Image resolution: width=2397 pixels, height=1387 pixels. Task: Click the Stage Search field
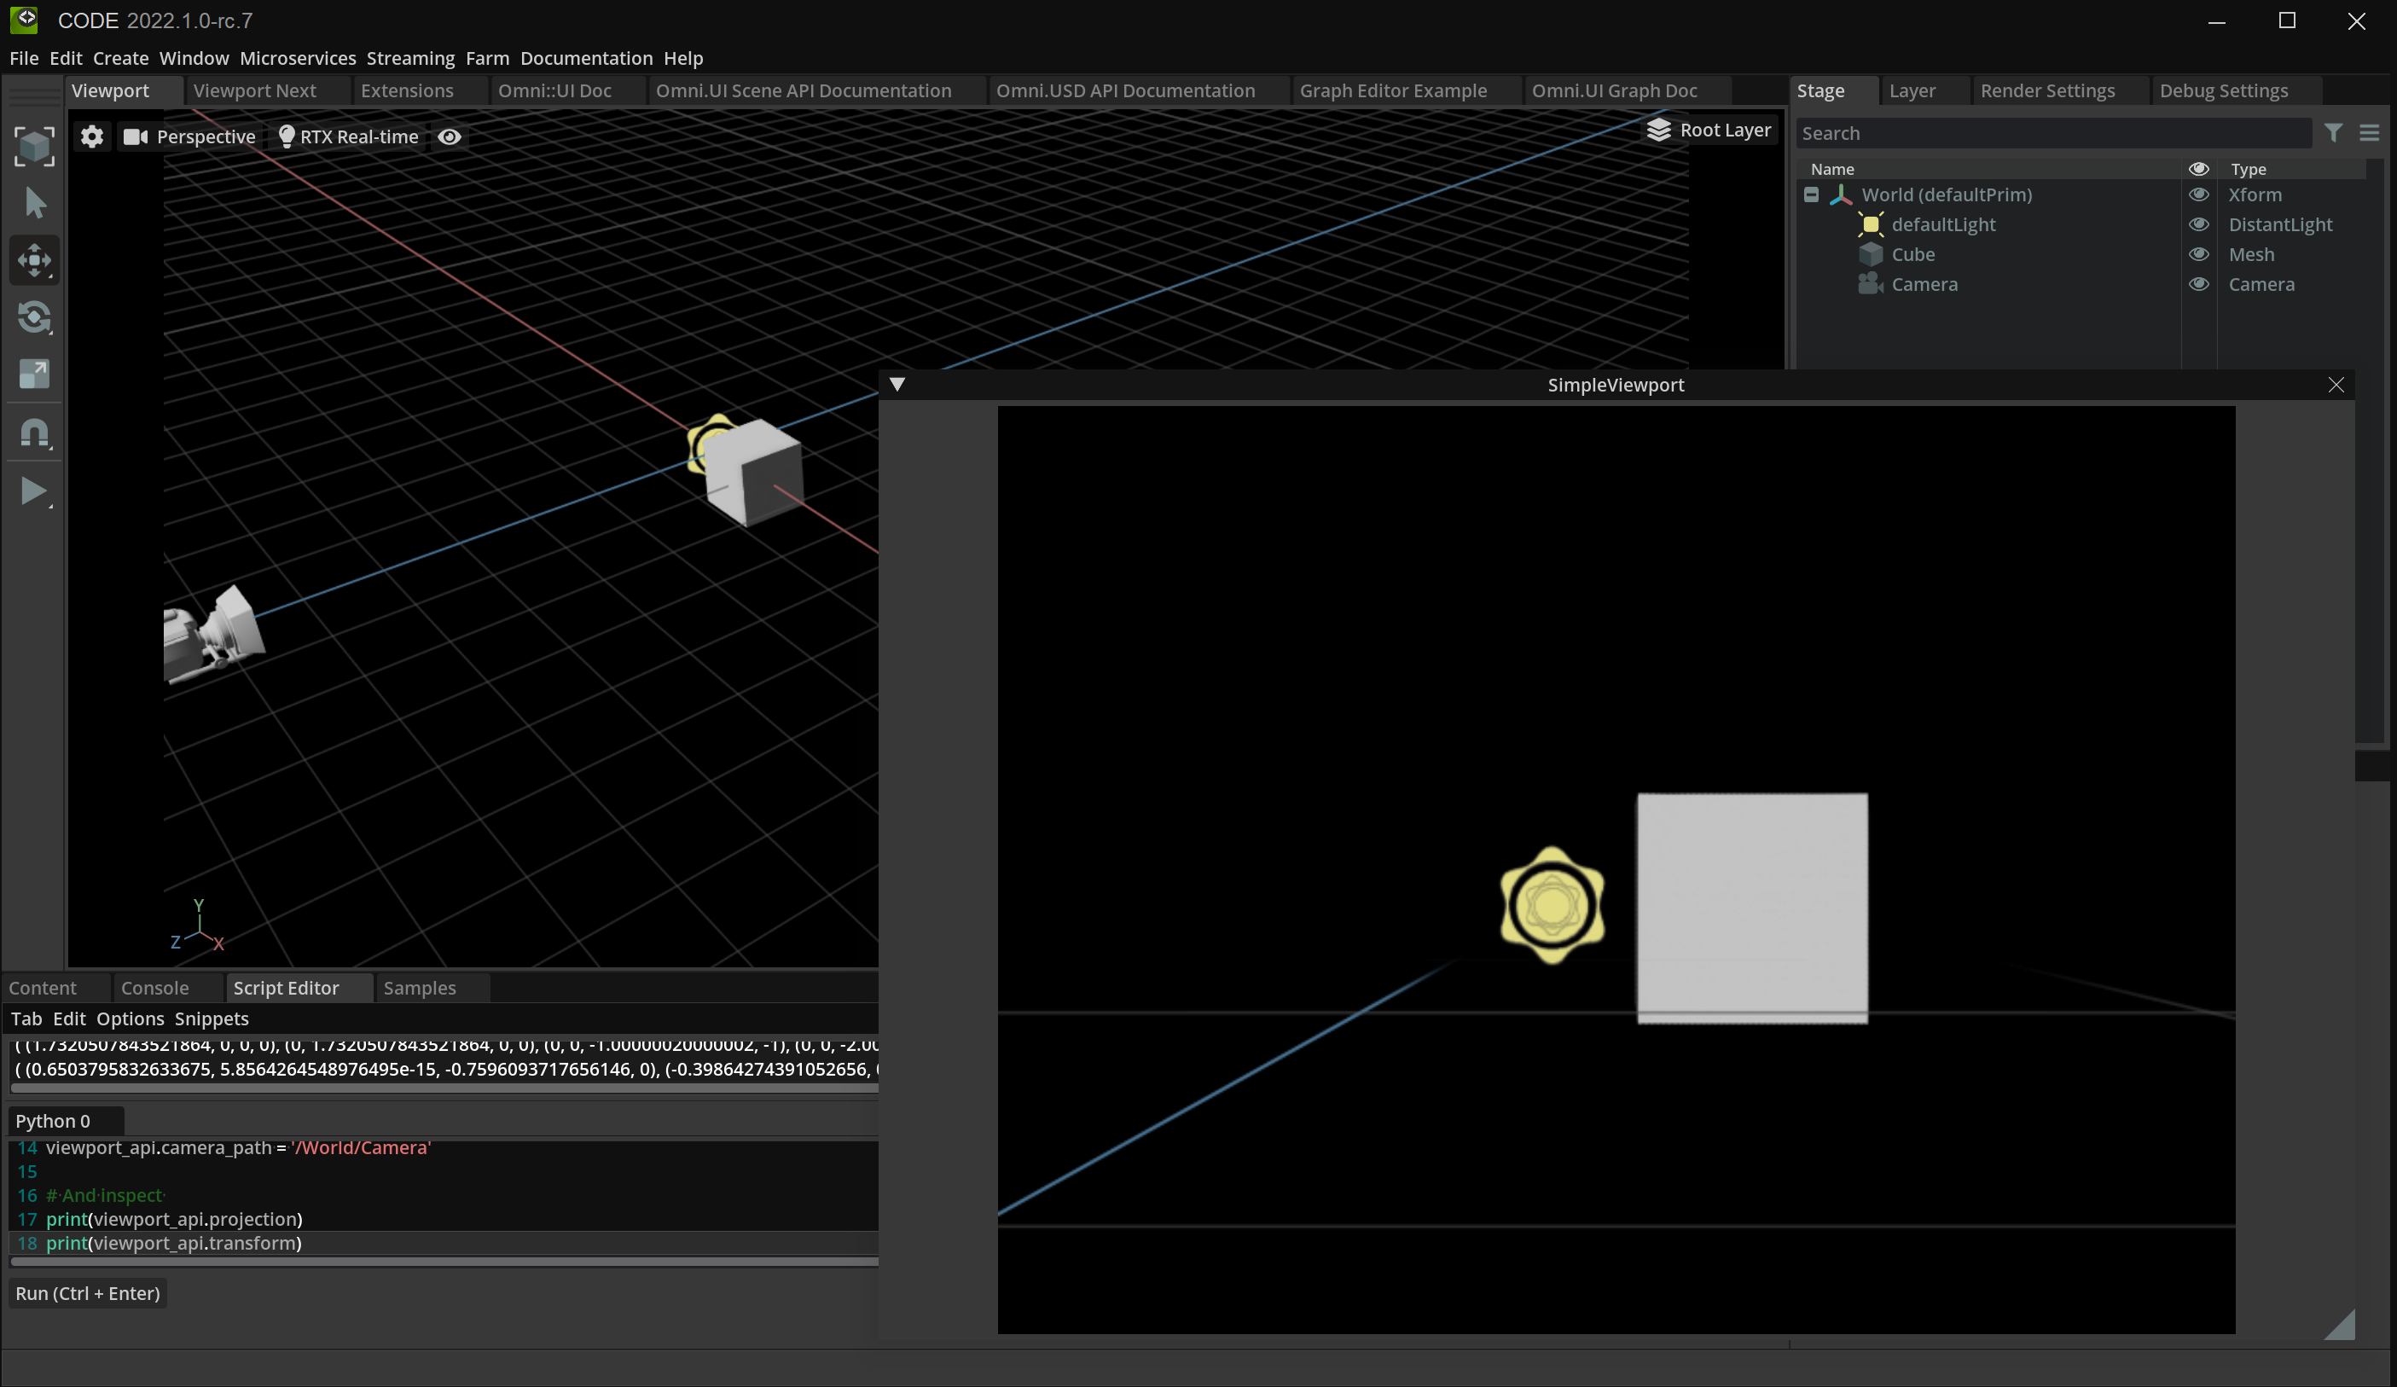click(2052, 133)
